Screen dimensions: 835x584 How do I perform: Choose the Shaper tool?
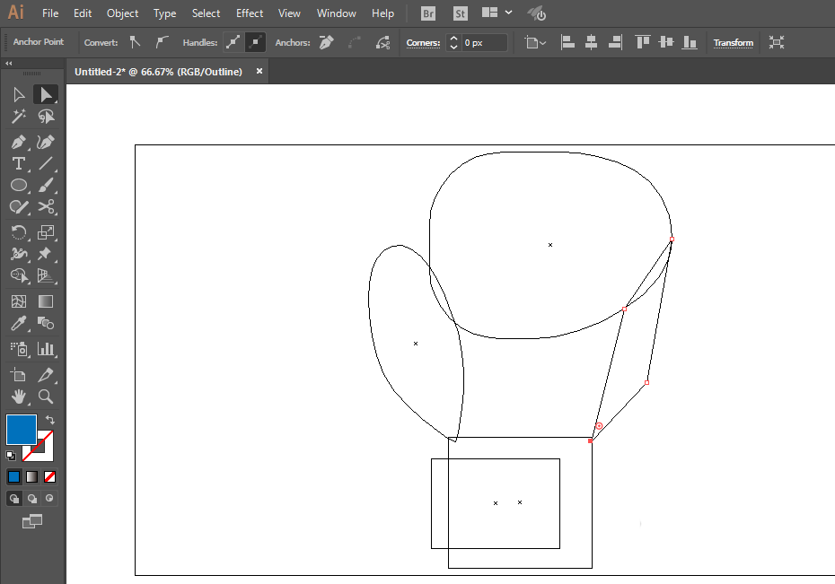point(19,206)
